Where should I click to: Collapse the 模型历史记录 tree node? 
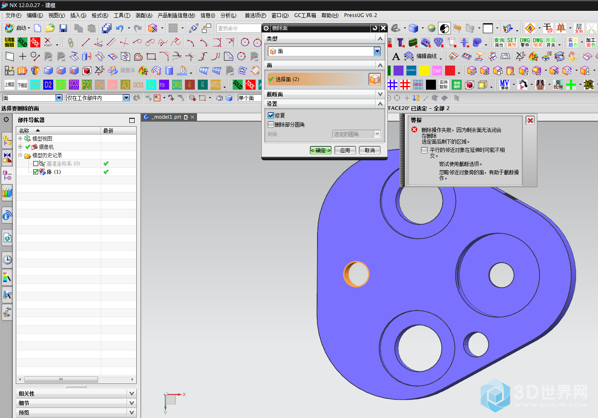click(x=20, y=155)
